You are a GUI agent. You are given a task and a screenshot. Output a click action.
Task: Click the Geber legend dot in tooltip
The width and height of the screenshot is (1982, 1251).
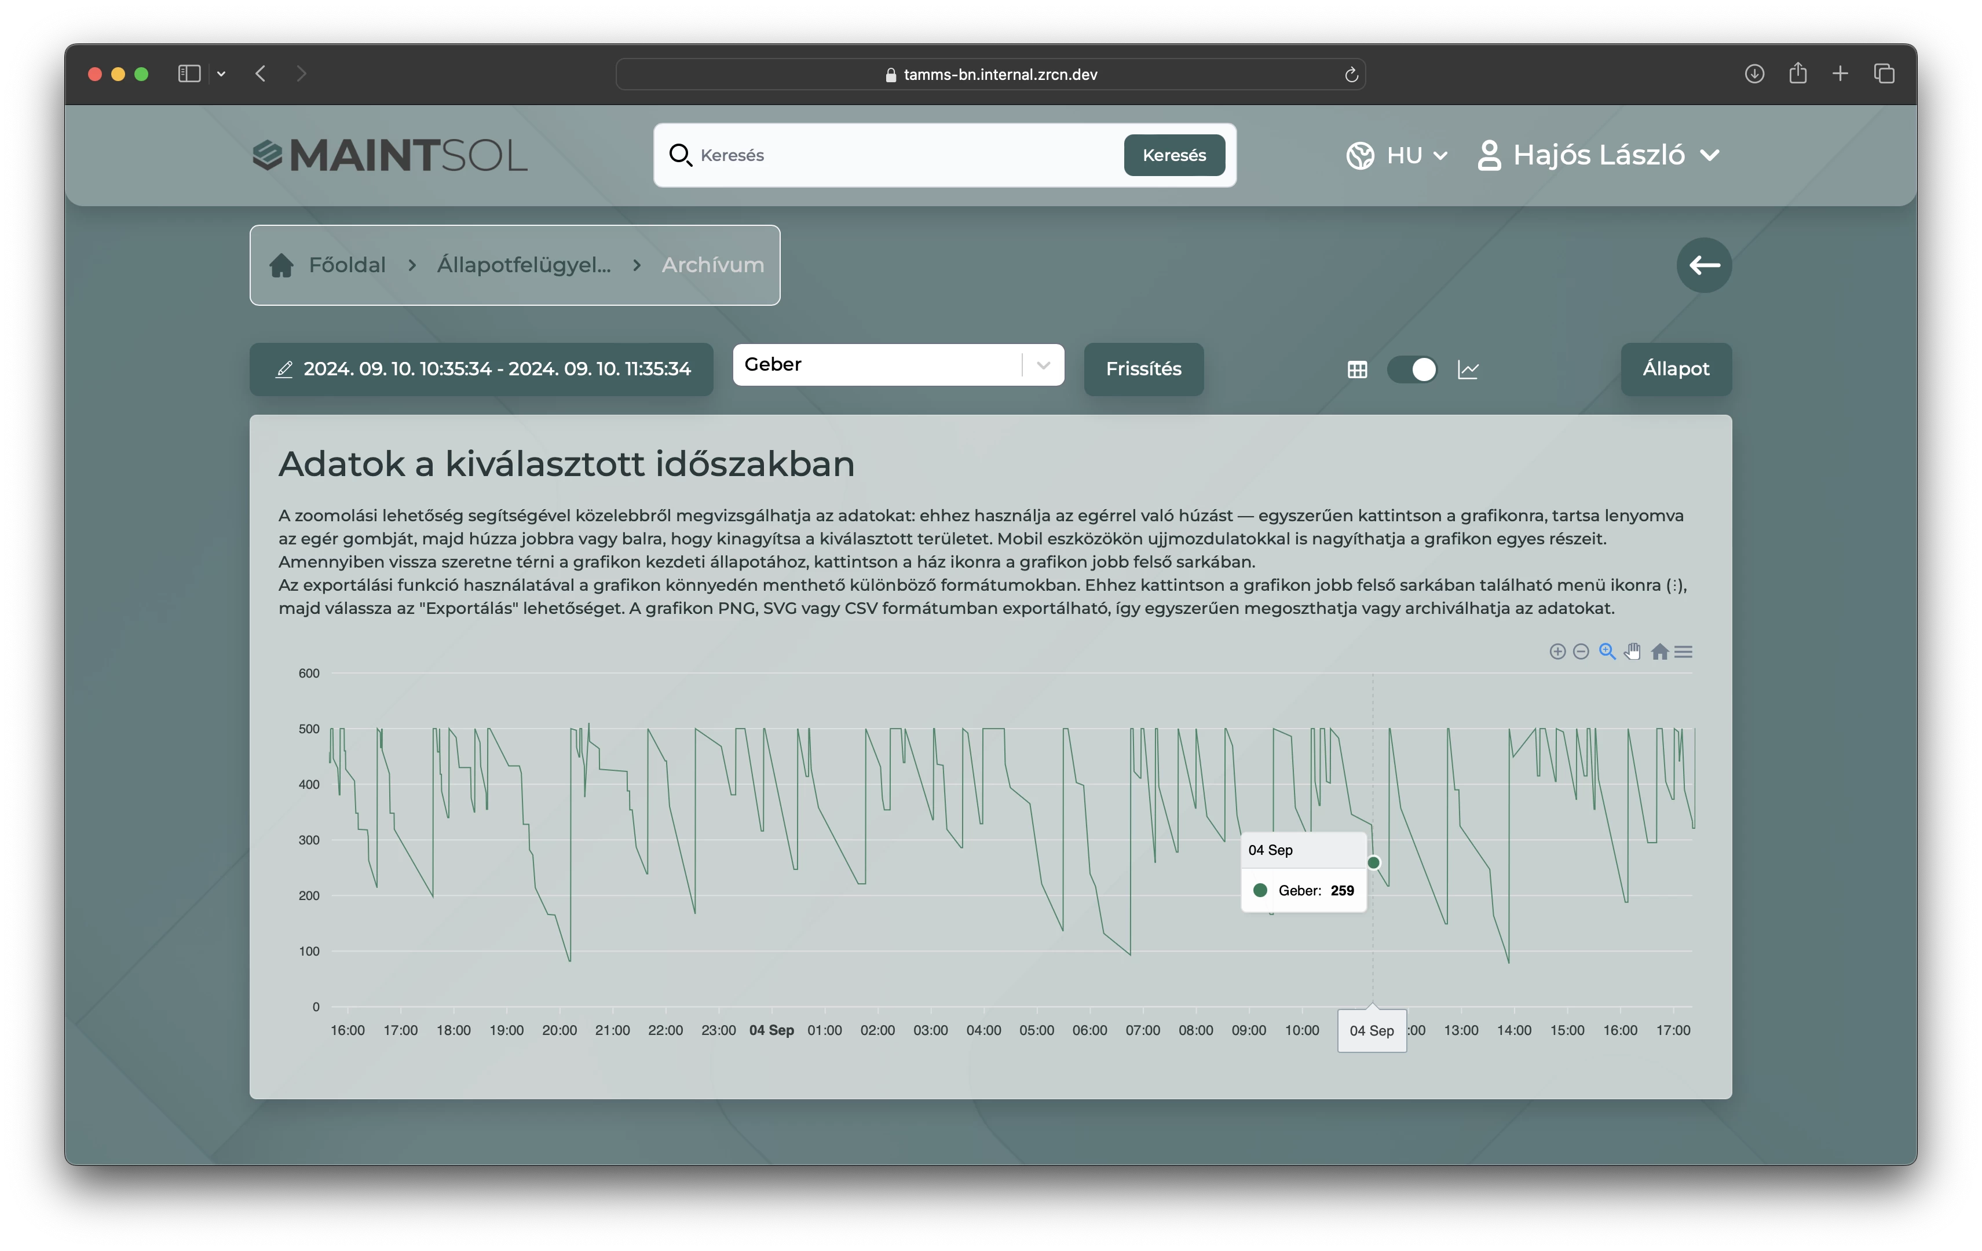pos(1259,891)
